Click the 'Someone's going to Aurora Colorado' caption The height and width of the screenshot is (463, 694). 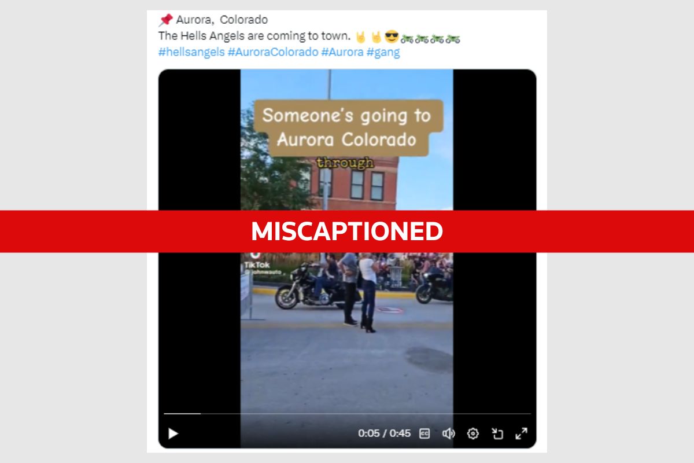click(x=347, y=127)
